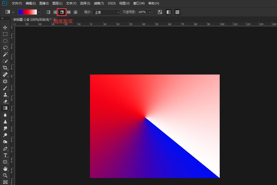Choose the angle gradient style button
This screenshot has width=277, height=185.
(x=62, y=12)
